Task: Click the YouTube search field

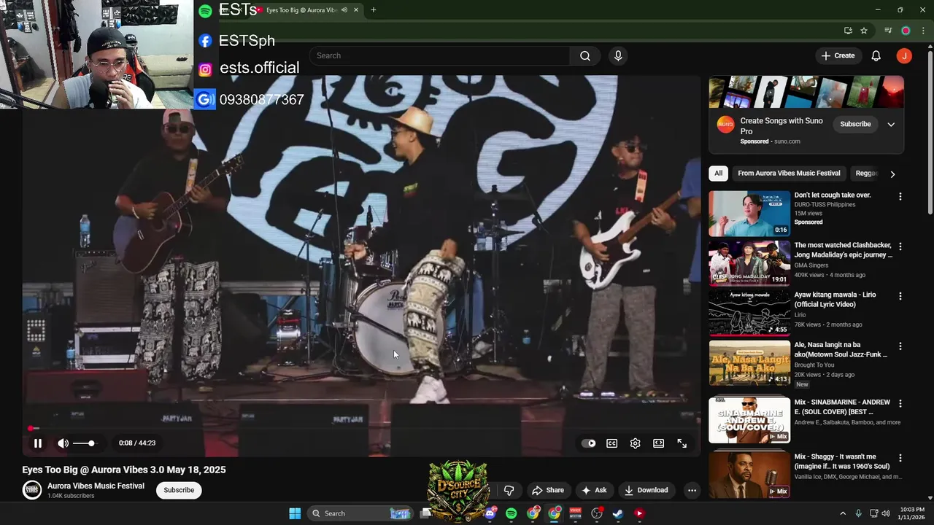Action: (x=440, y=55)
